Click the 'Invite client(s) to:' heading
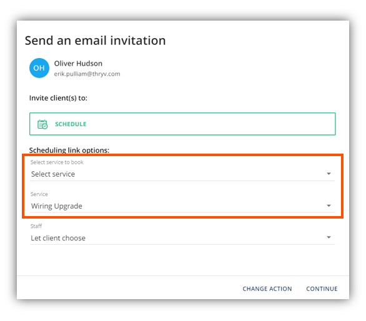The width and height of the screenshot is (366, 321). [58, 98]
